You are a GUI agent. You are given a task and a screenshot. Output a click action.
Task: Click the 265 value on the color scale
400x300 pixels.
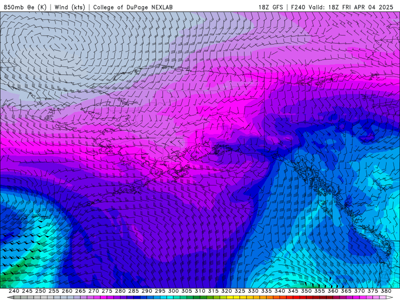pyautogui.click(x=80, y=291)
